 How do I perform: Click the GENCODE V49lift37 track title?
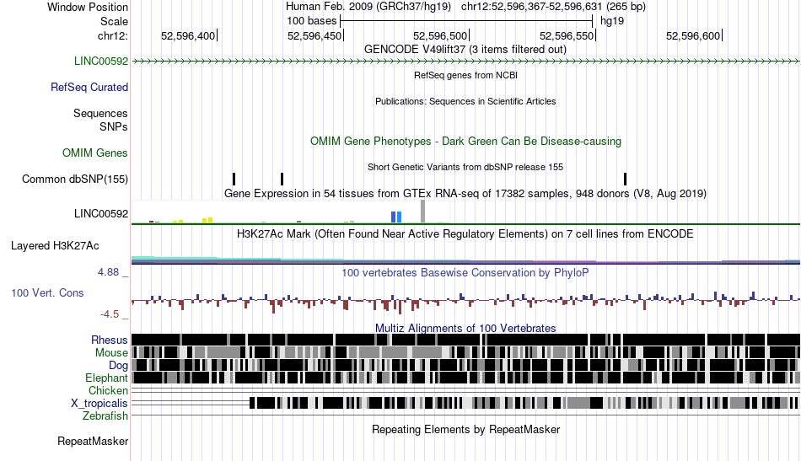(465, 50)
